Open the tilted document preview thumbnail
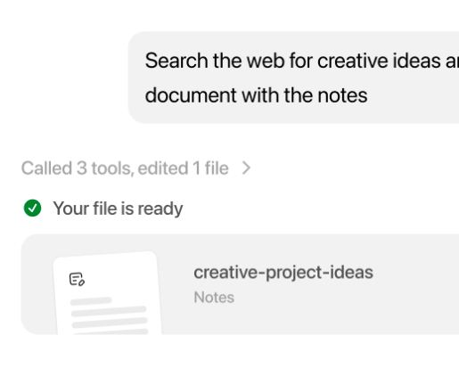 pos(108,293)
